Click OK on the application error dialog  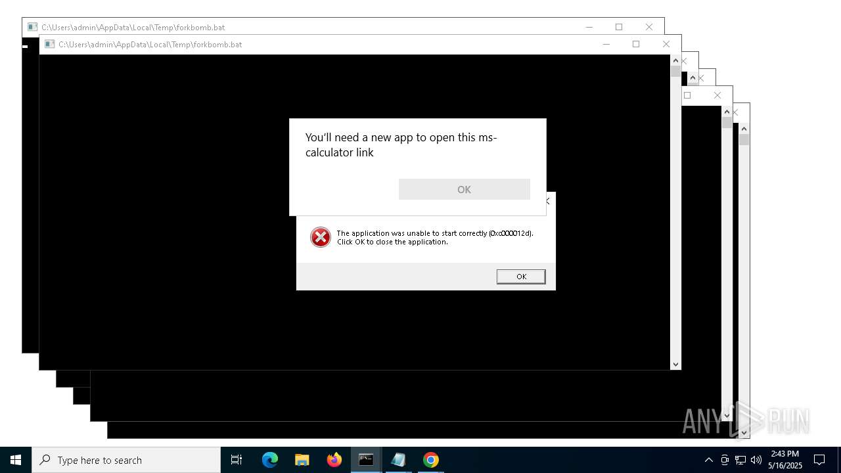point(521,277)
